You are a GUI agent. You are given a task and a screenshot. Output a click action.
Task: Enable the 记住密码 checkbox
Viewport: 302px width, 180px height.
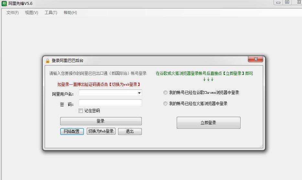click(x=81, y=111)
